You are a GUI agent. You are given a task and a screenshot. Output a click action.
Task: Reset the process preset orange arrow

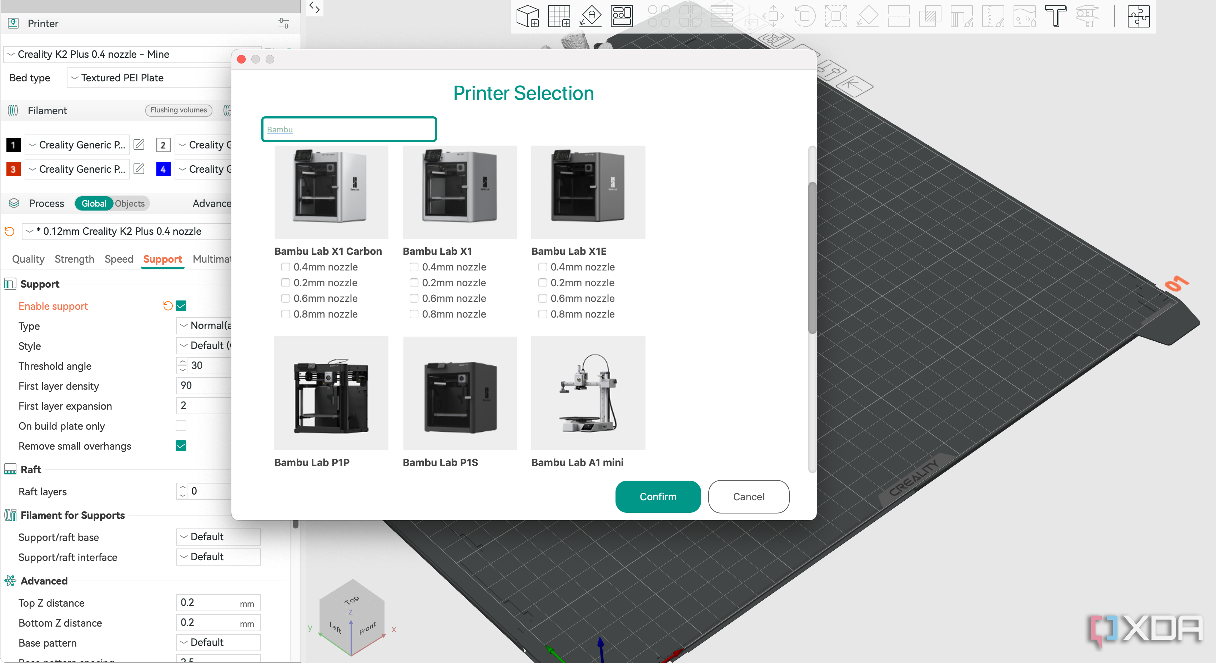coord(9,231)
